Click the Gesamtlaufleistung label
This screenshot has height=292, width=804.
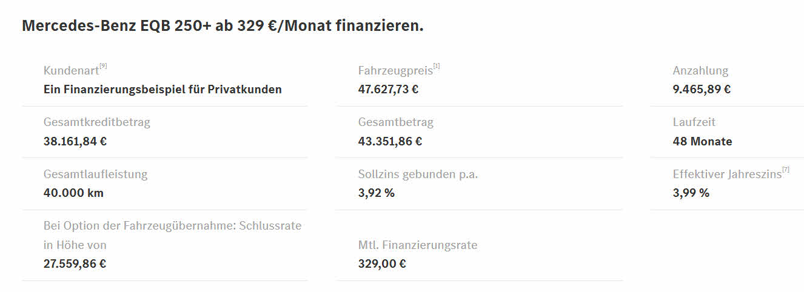tap(95, 174)
